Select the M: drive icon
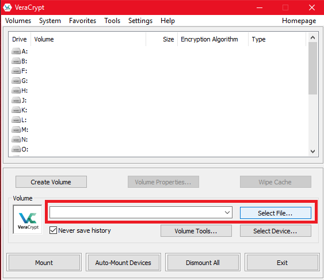324x280 pixels. tap(16, 130)
